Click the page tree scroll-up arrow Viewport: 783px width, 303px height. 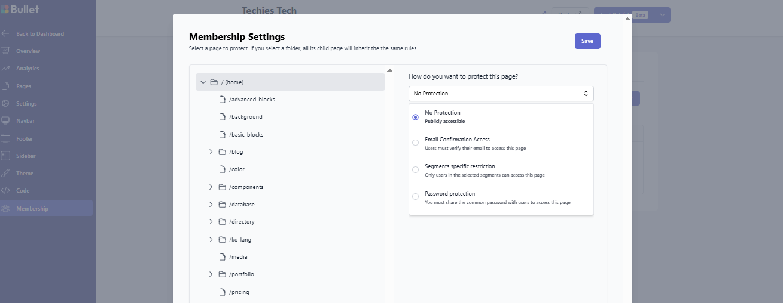coord(389,70)
